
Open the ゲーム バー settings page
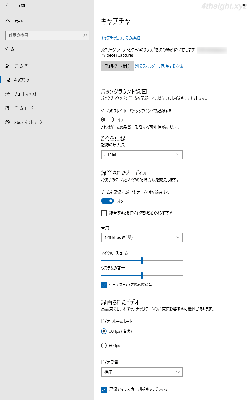point(47,66)
